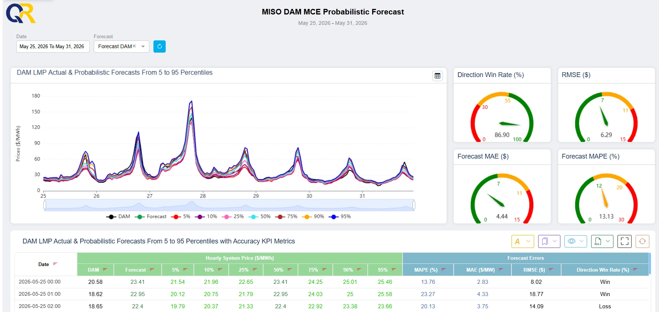The height and width of the screenshot is (312, 659).
Task: Toggle the 5% series in the legend
Action: pyautogui.click(x=181, y=216)
